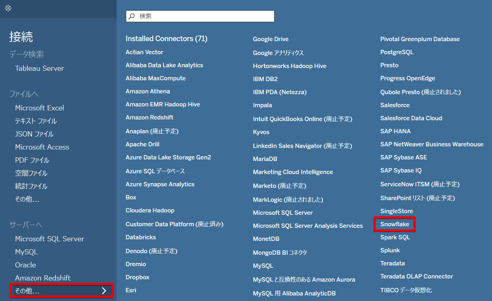
Task: Choose the PostgreSQL connector
Action: pos(397,52)
